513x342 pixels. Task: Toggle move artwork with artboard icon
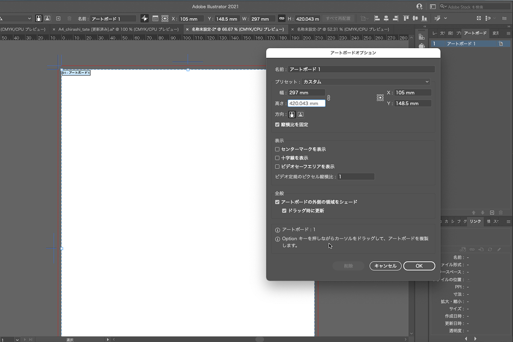click(x=144, y=19)
